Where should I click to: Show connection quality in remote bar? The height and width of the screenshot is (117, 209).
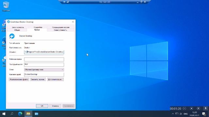[68, 2]
